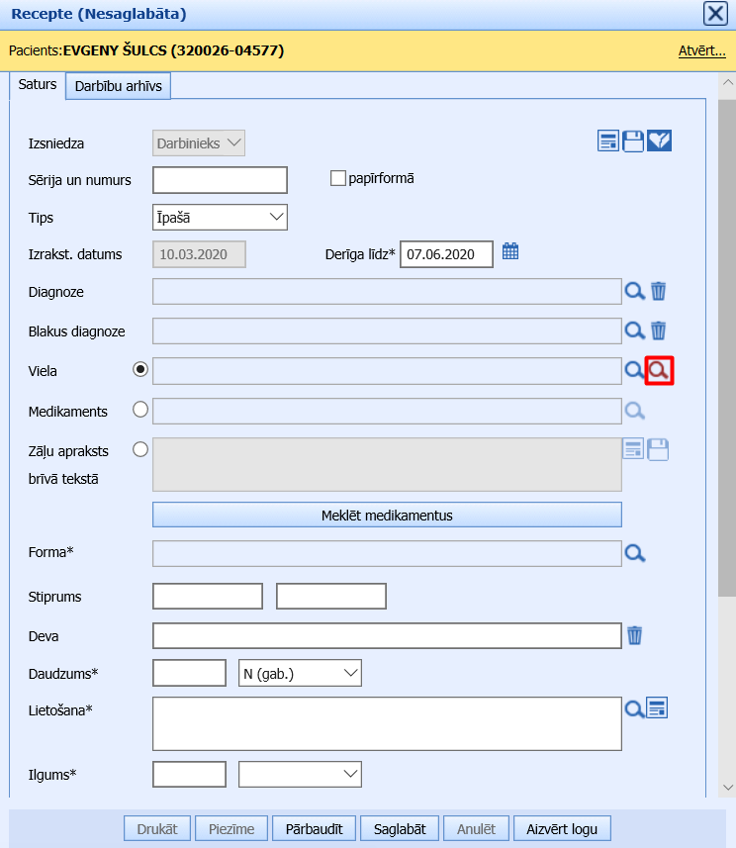Click the save floppy disk icon at top
The image size is (736, 848).
click(x=633, y=141)
